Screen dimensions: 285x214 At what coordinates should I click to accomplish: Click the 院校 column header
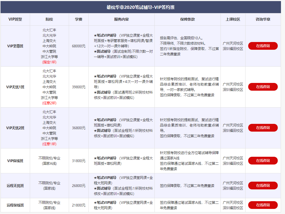[x=49, y=19]
